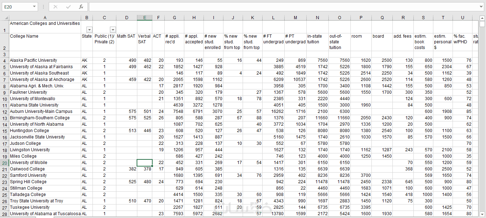Click the Insert Function fx icon

click(x=81, y=7)
